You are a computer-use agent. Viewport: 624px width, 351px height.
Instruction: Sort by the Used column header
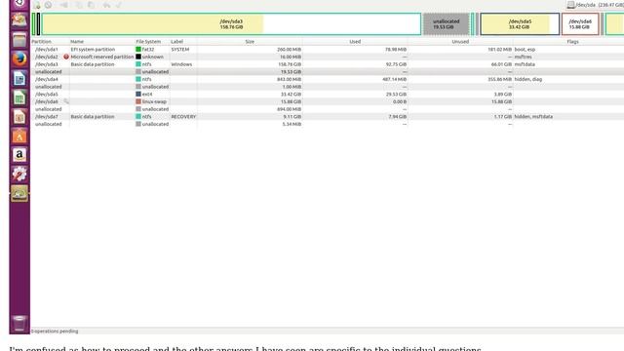355,41
